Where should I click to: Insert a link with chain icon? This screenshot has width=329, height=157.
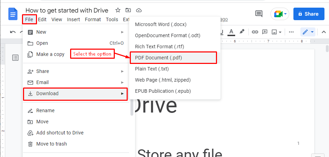(x=255, y=32)
